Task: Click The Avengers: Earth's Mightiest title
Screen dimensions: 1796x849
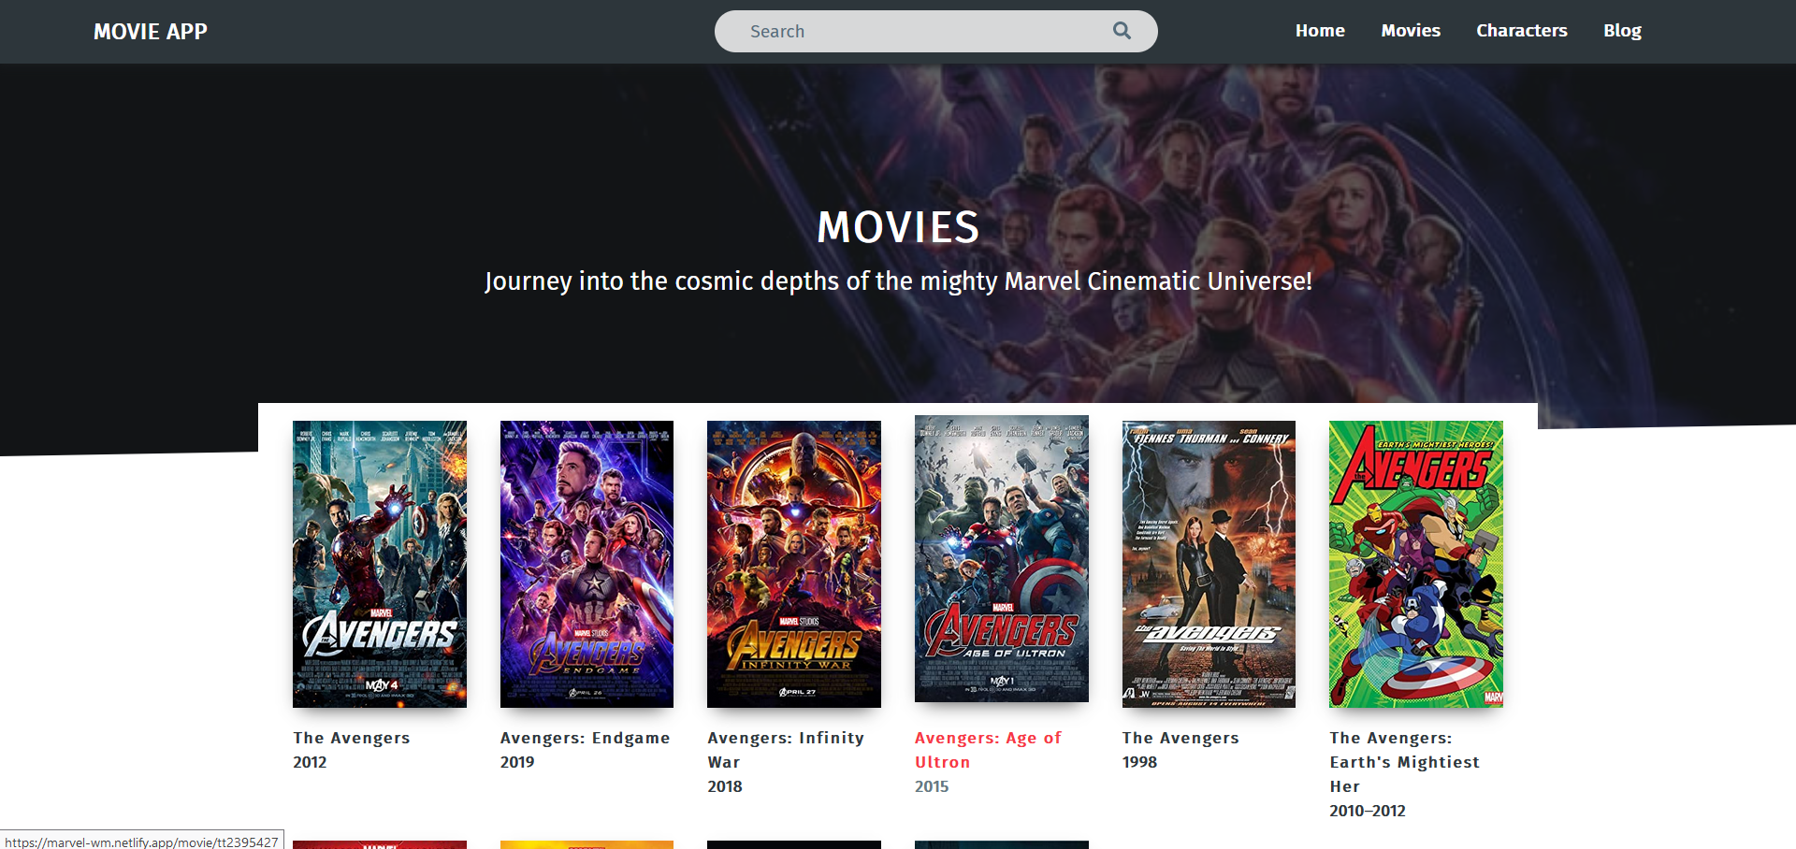Action: pyautogui.click(x=1405, y=762)
